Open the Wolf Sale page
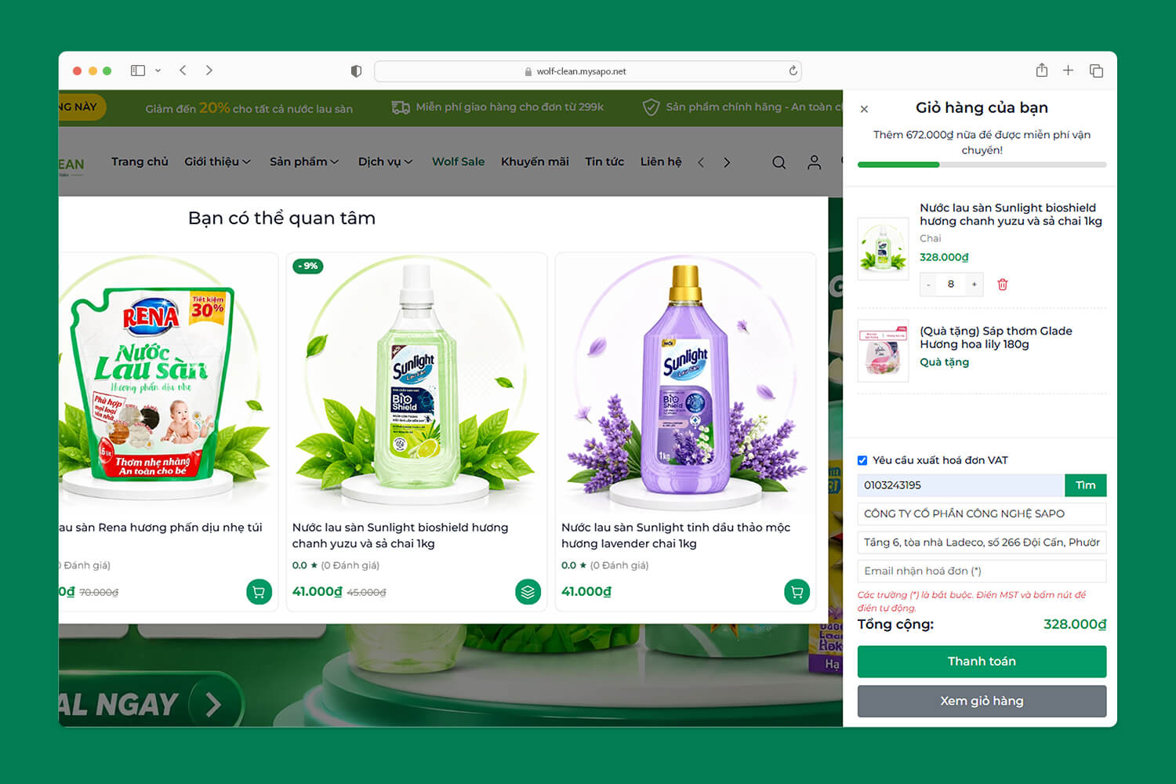The width and height of the screenshot is (1176, 784). pyautogui.click(x=458, y=162)
